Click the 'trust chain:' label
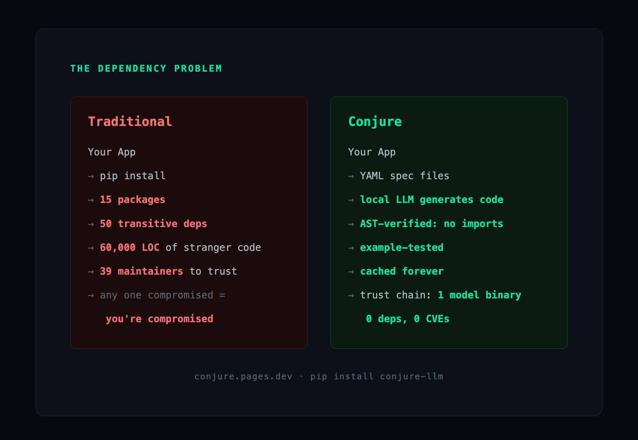The image size is (638, 440). pyautogui.click(x=396, y=295)
